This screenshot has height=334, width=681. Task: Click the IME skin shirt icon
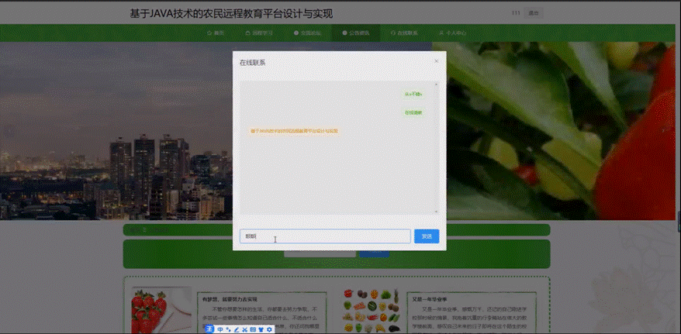click(261, 329)
